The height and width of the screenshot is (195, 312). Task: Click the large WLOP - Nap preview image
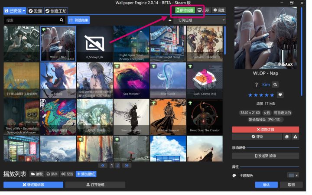point(266,38)
